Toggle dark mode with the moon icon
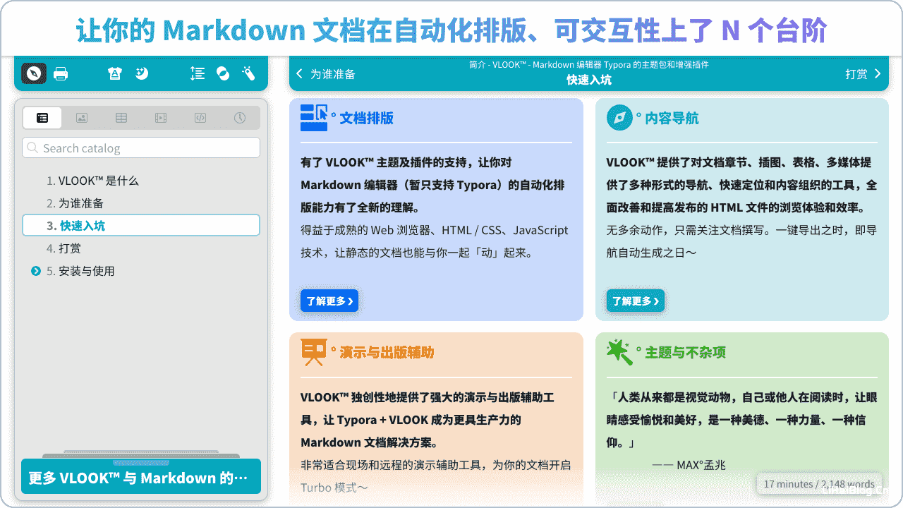Viewport: 903px width, 508px height. [x=142, y=73]
